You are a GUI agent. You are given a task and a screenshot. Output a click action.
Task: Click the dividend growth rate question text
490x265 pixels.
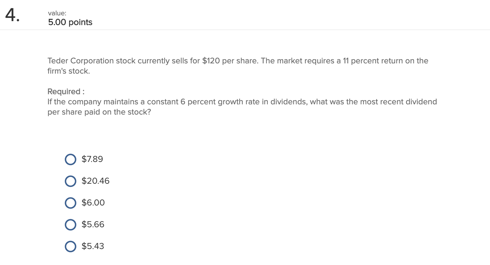[242, 107]
